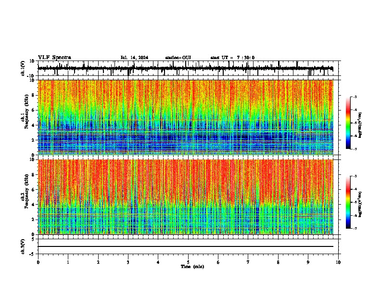Click time axis tick label "5"
Image resolution: width=381 pixels, height=294 pixels.
188,262
